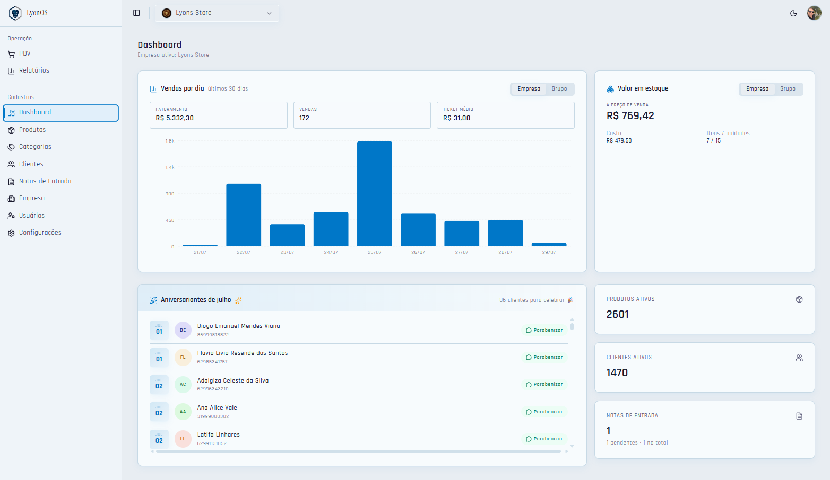
Task: Select Grupo in the Valor em estoque toggle
Action: click(788, 89)
